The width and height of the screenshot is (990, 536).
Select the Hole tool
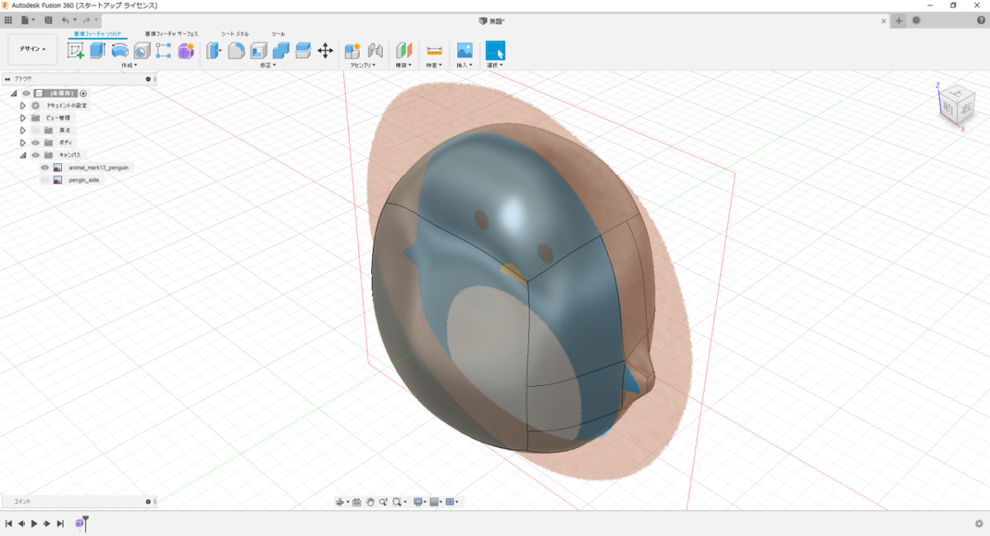142,51
